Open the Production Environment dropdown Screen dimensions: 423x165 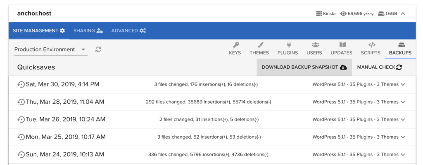point(51,49)
